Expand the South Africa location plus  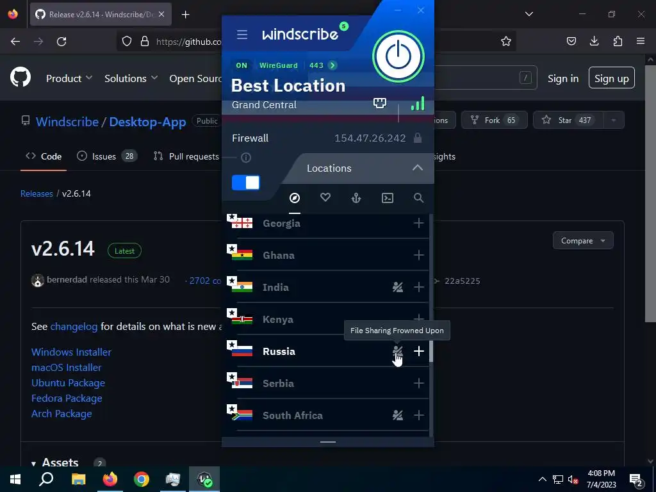tap(418, 415)
